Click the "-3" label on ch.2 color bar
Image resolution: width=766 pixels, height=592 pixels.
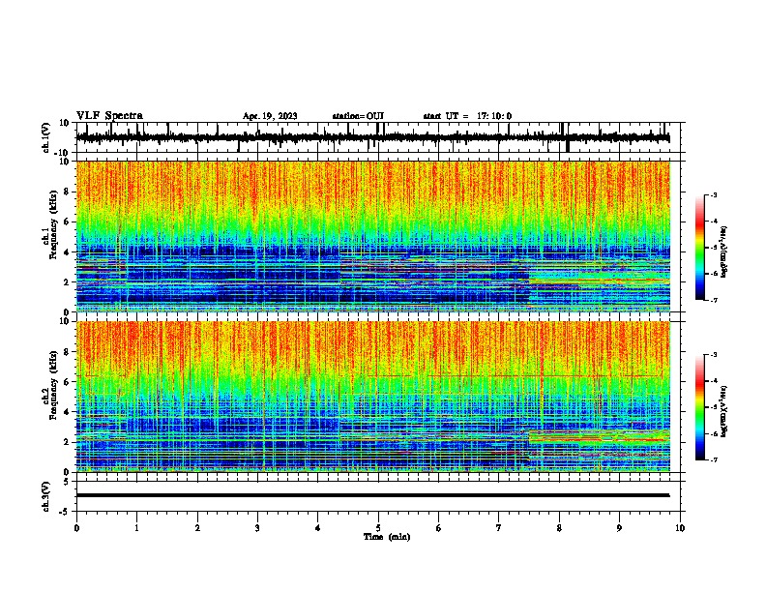pos(714,355)
